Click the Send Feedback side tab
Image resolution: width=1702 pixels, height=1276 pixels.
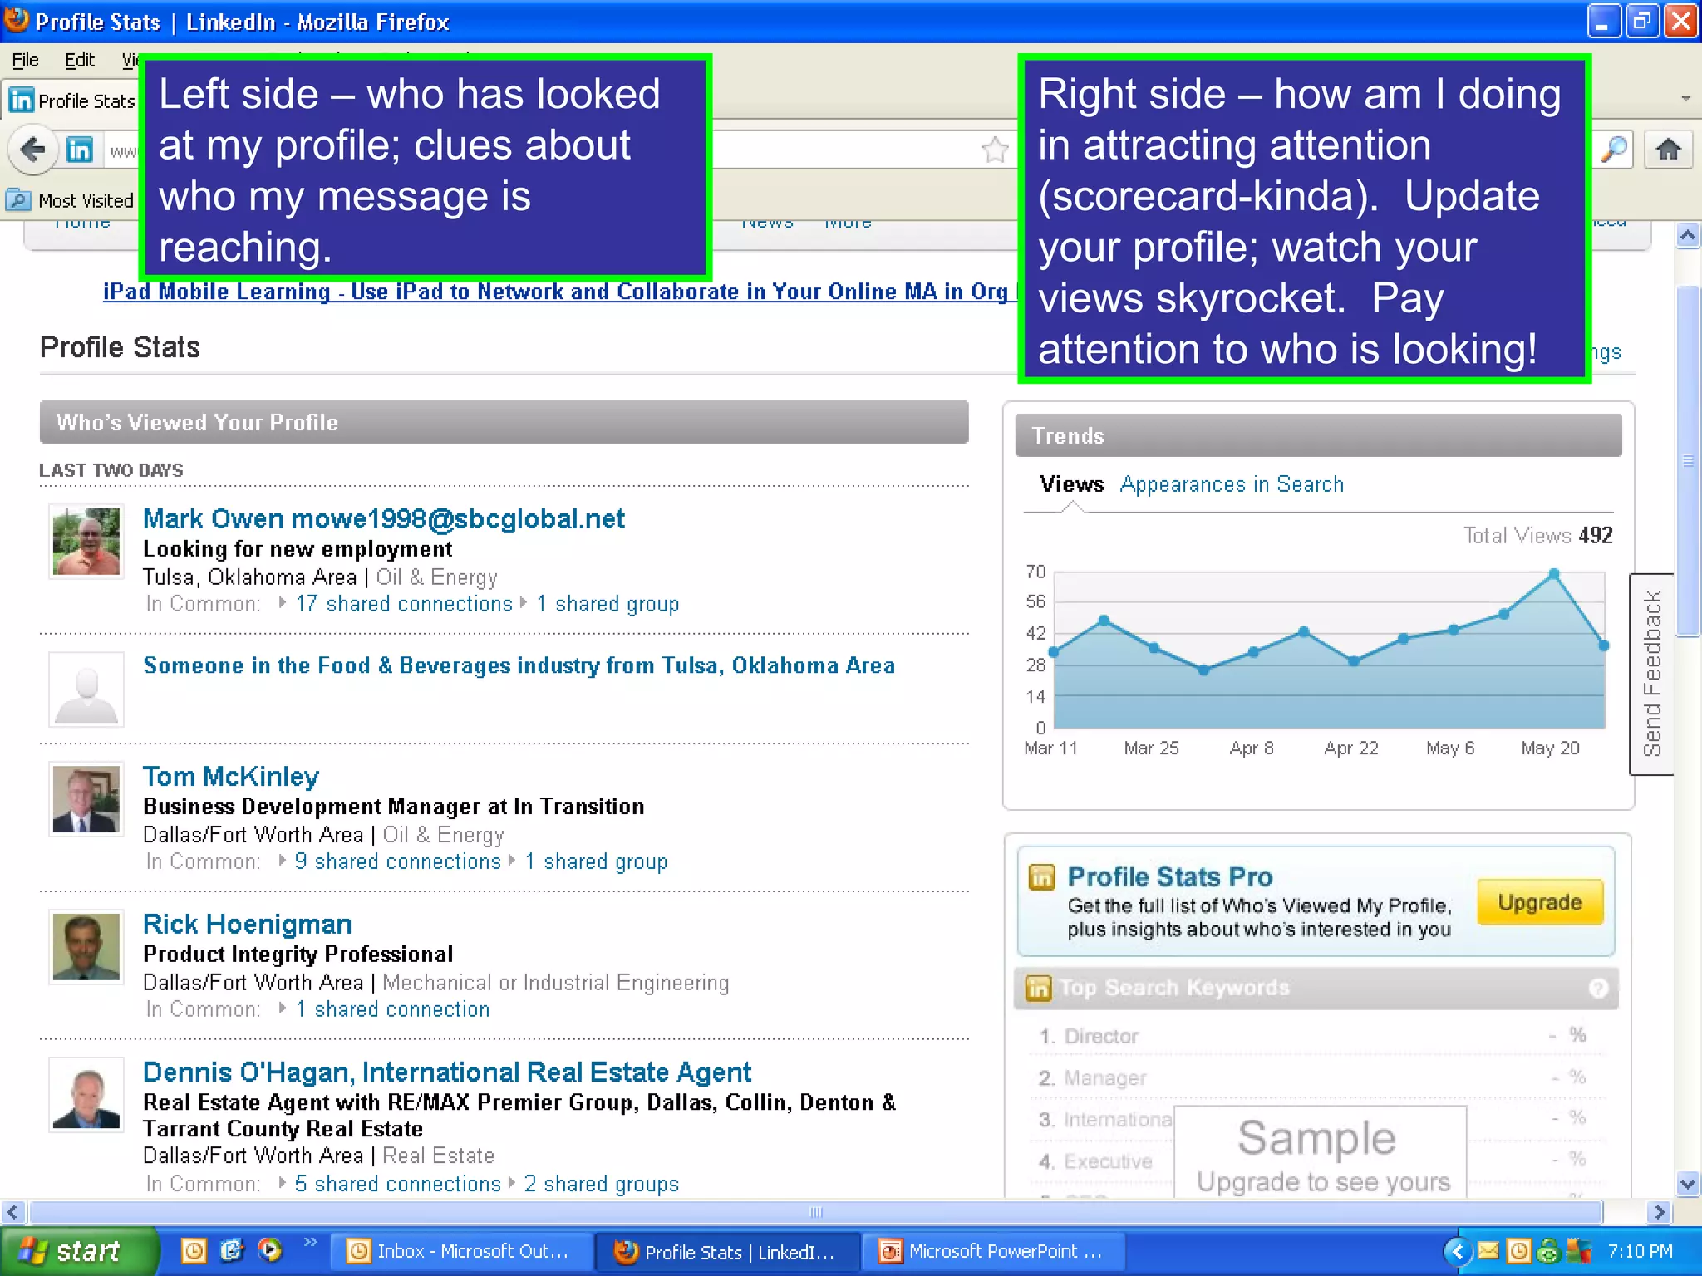(x=1651, y=674)
